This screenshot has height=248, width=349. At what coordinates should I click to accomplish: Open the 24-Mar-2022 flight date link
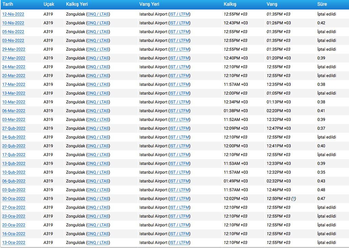tap(14, 67)
